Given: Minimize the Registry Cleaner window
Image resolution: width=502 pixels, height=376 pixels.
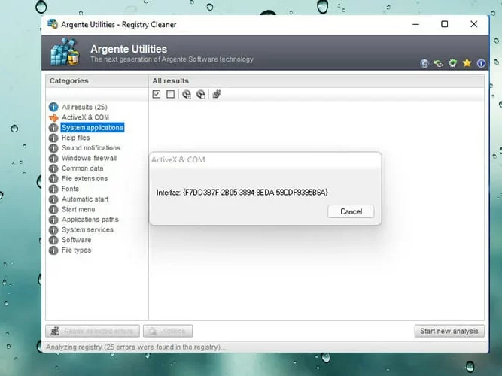Looking at the screenshot, I should tap(415, 24).
